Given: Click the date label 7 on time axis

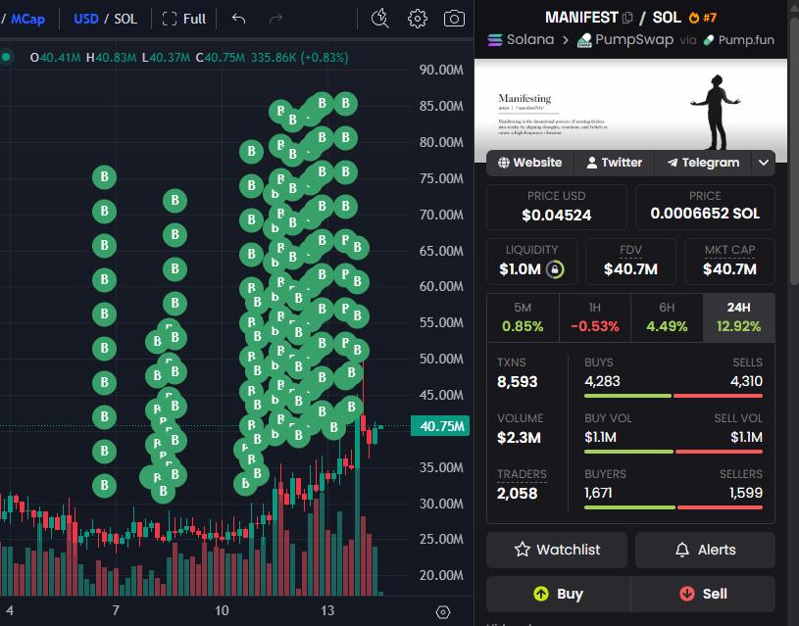Looking at the screenshot, I should [x=116, y=610].
